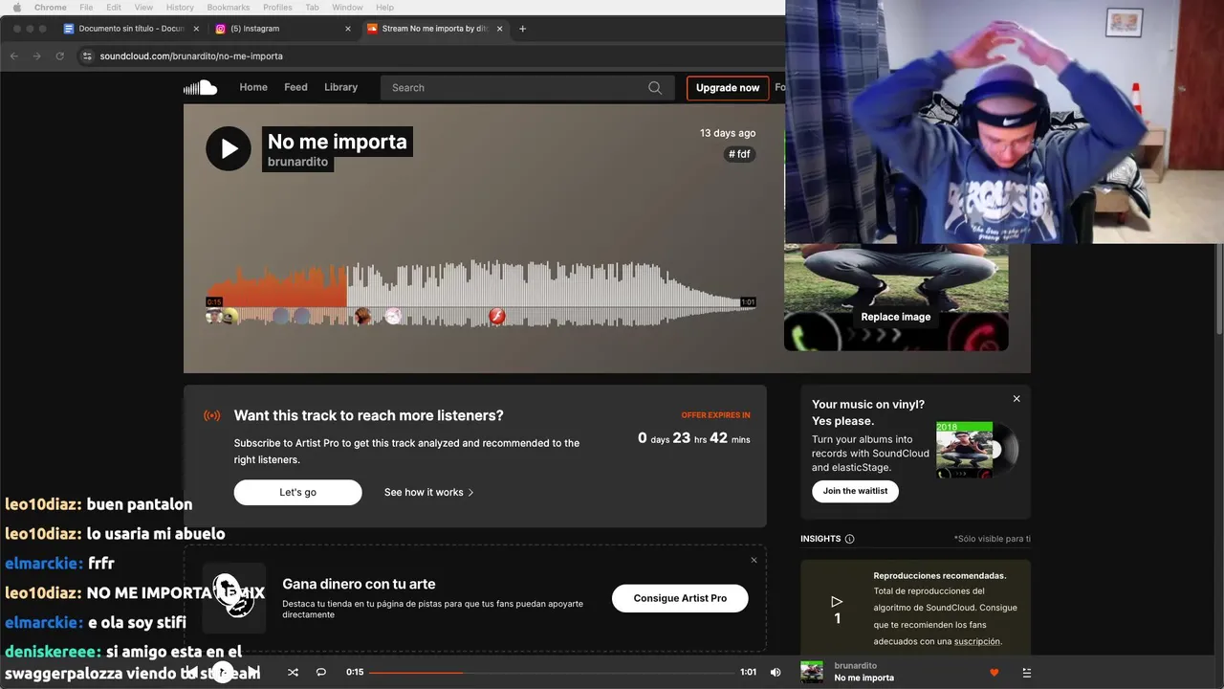Click the browser forward arrow
The image size is (1224, 689).
(x=36, y=56)
